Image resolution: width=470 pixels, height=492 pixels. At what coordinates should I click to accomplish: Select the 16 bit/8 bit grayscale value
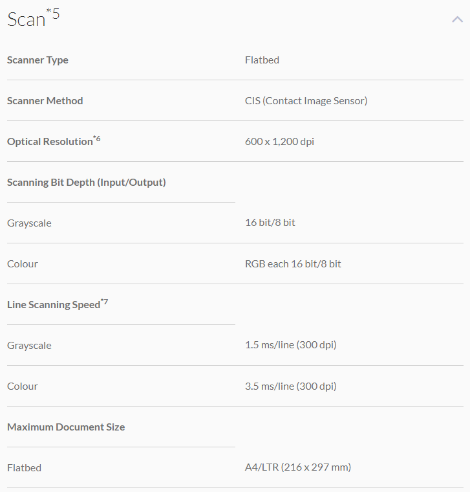[270, 223]
